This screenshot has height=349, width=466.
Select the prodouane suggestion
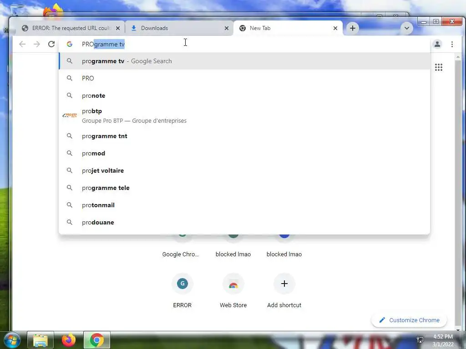[x=244, y=222]
